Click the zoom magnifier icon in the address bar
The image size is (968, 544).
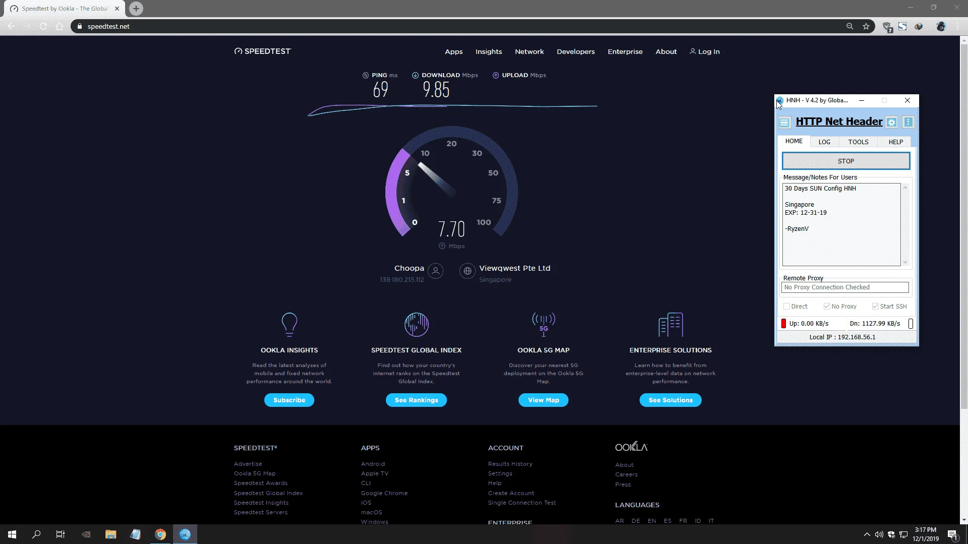coord(850,26)
